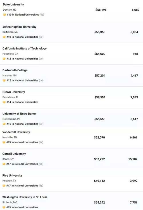Click Rice University enrollment figure 3,992
Image resolution: width=143 pixels, height=210 pixels.
[134, 181]
